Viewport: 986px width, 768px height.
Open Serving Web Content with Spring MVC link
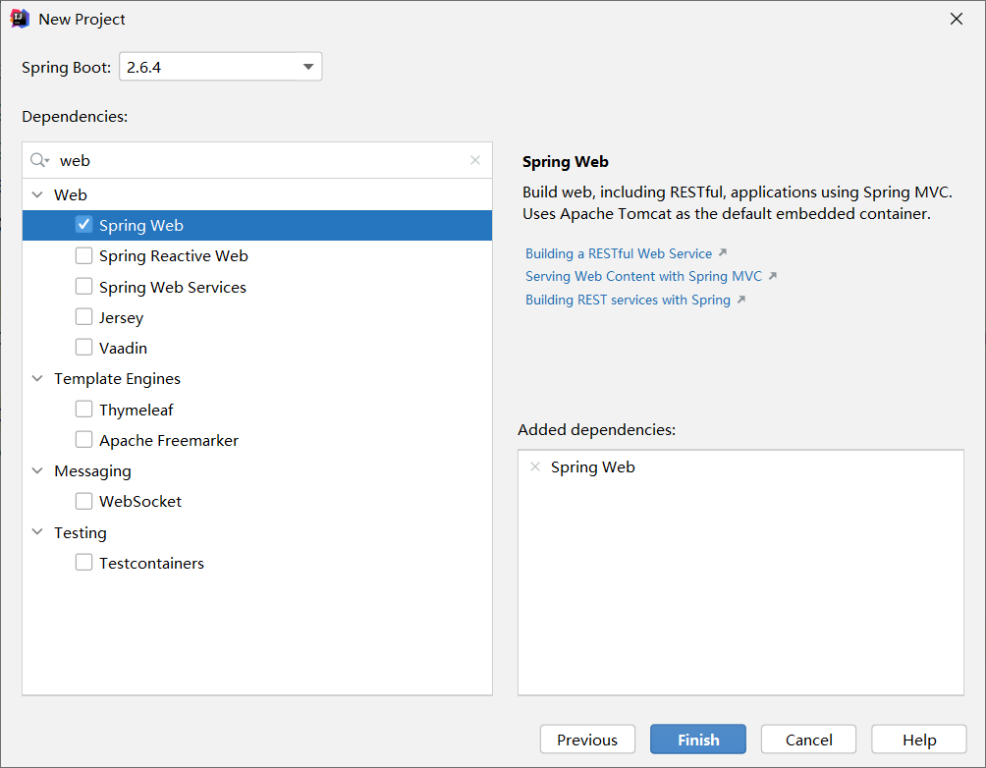pyautogui.click(x=643, y=277)
